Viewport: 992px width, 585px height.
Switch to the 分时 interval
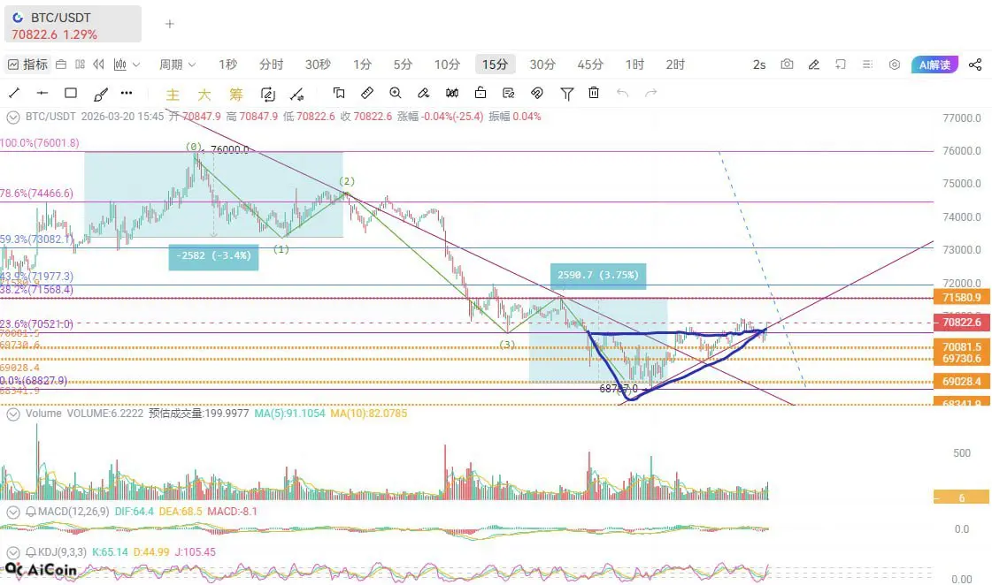coord(272,65)
